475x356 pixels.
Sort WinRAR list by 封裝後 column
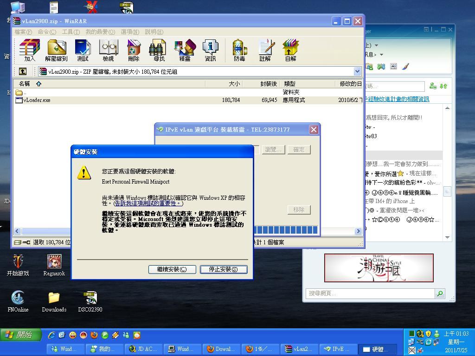pos(261,83)
